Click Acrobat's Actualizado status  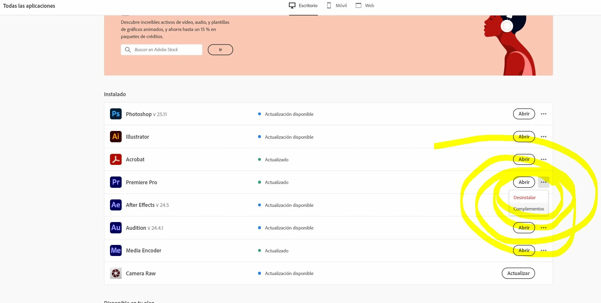point(273,160)
